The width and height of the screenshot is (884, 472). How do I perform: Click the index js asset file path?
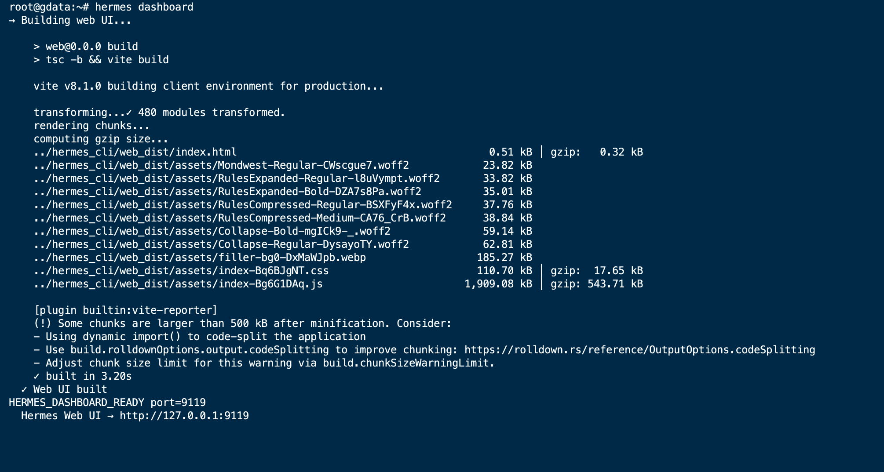tap(178, 284)
